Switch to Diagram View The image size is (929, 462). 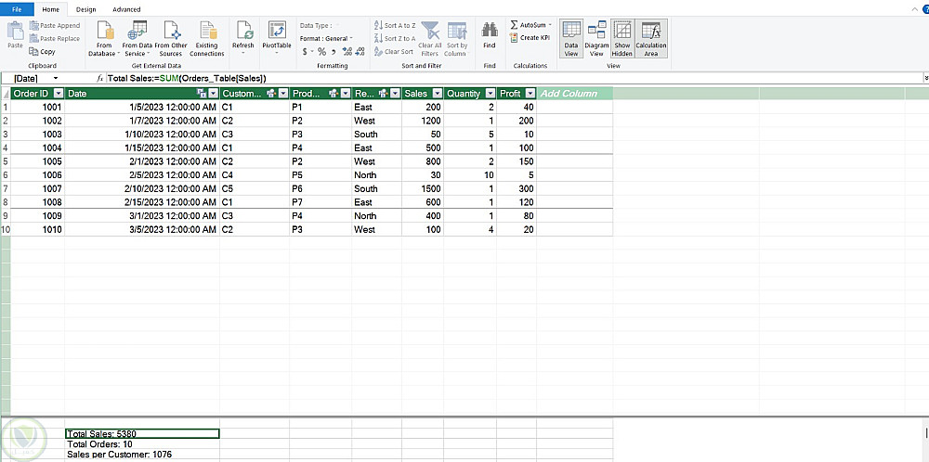coord(596,38)
